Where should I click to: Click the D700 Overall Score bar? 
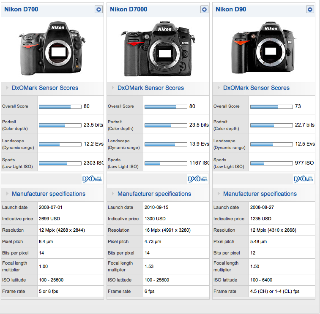[x=60, y=107]
